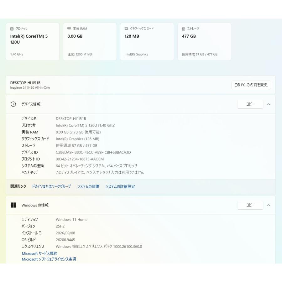
Task: Open Microsoft ソフトウェアライセンス条項 link
Action: click(x=49, y=259)
